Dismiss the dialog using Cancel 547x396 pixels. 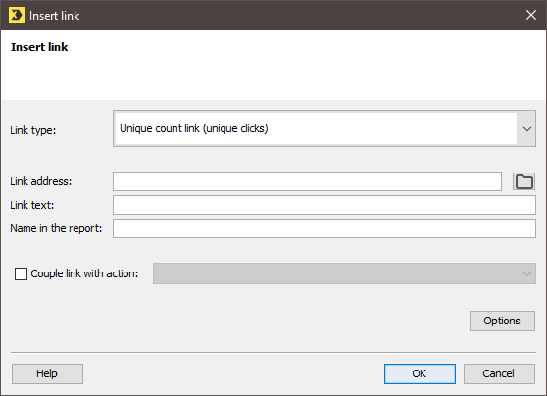click(x=499, y=373)
